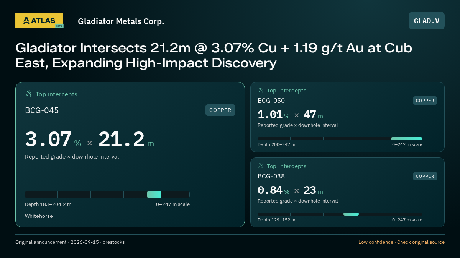Click the ATLAS logo badge

click(39, 21)
